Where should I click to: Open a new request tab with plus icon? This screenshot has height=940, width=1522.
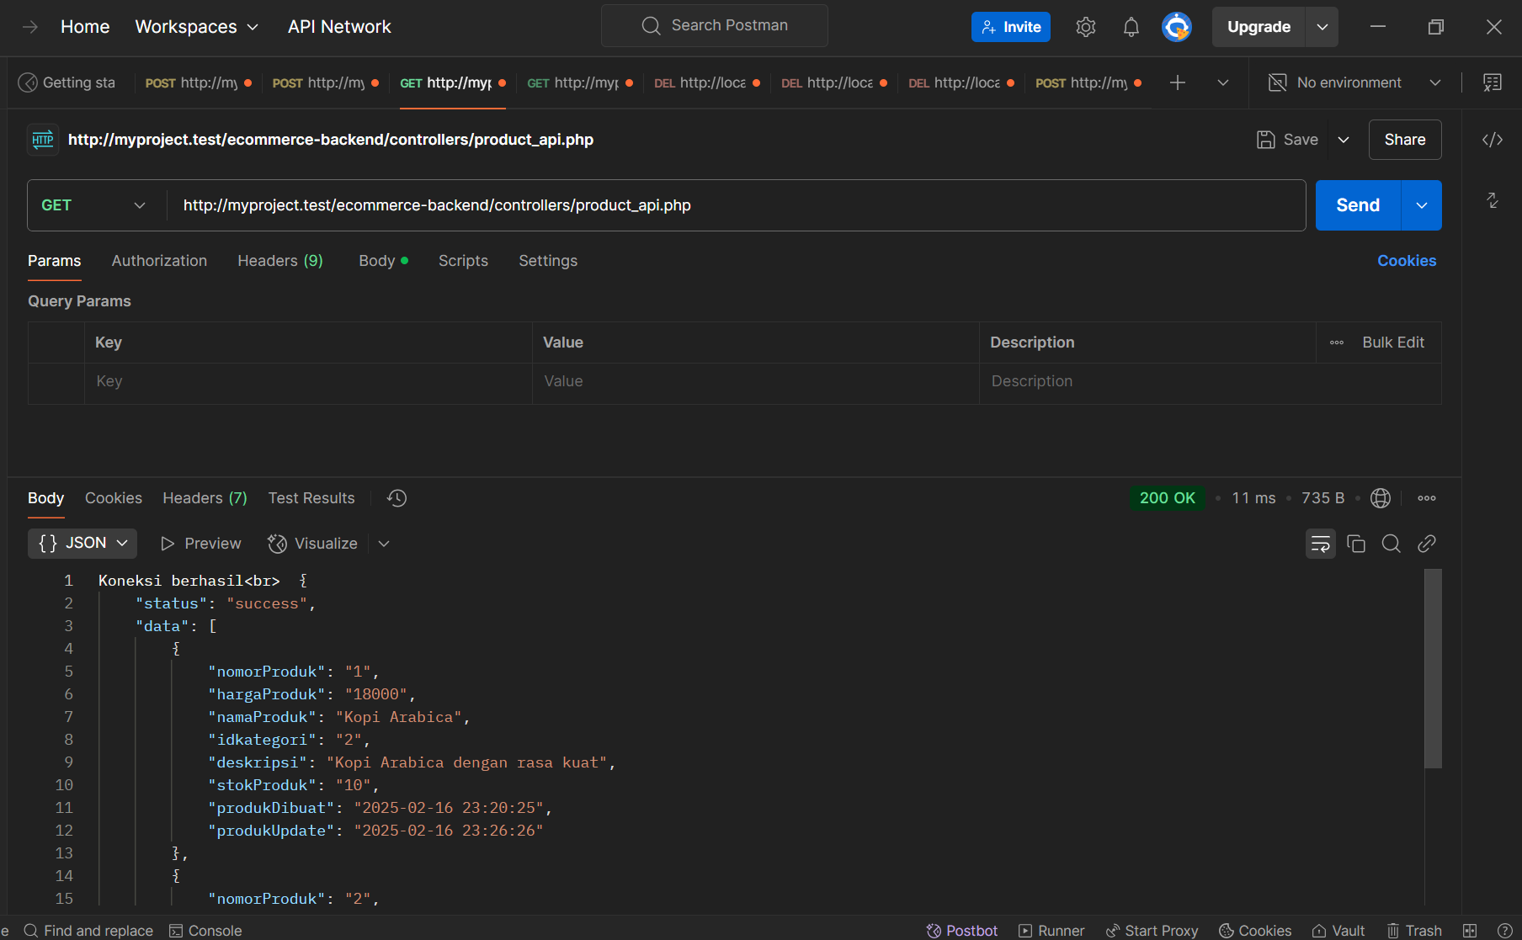point(1177,82)
